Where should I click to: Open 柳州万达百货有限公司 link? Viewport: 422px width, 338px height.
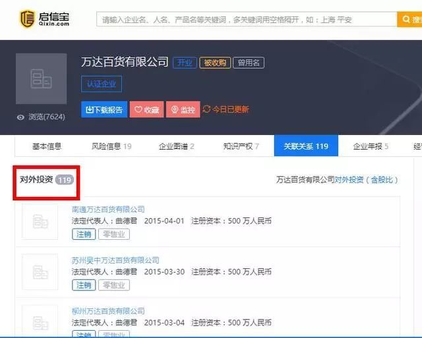(108, 311)
